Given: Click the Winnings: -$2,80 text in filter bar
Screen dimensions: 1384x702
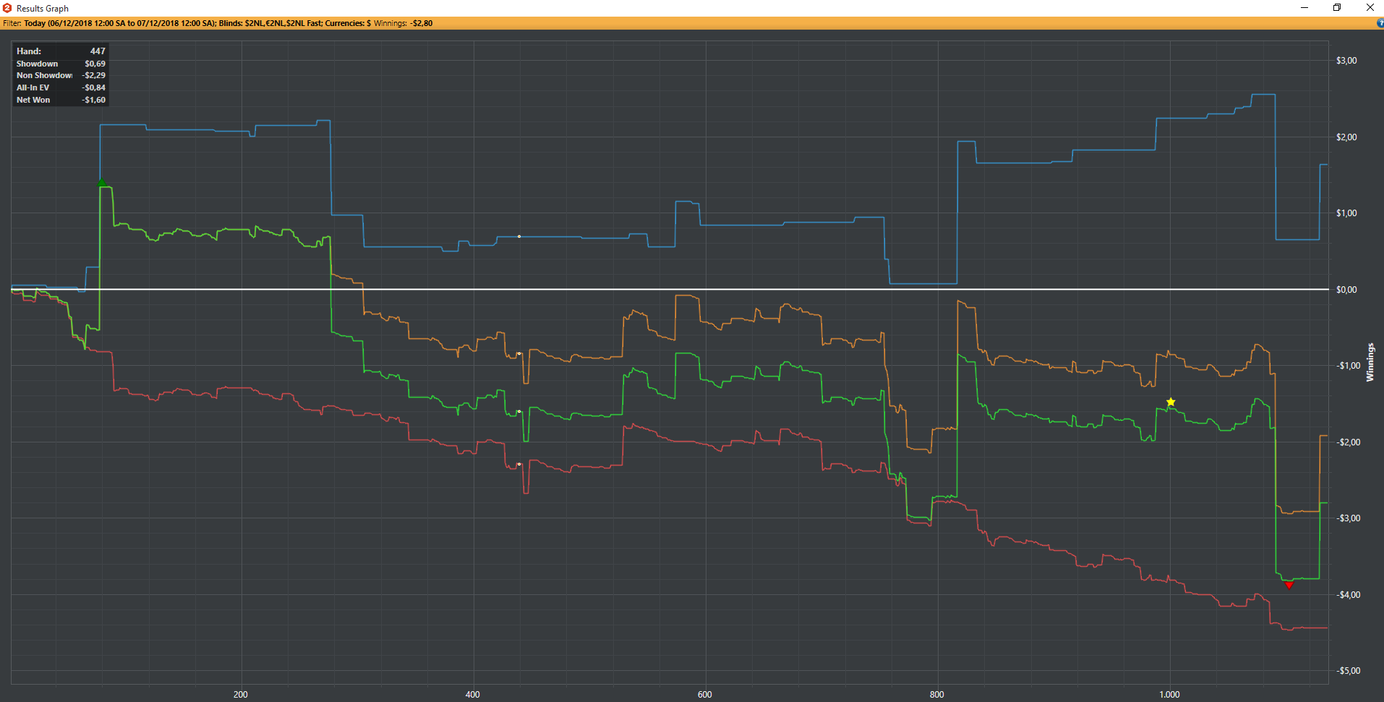Looking at the screenshot, I should point(403,23).
